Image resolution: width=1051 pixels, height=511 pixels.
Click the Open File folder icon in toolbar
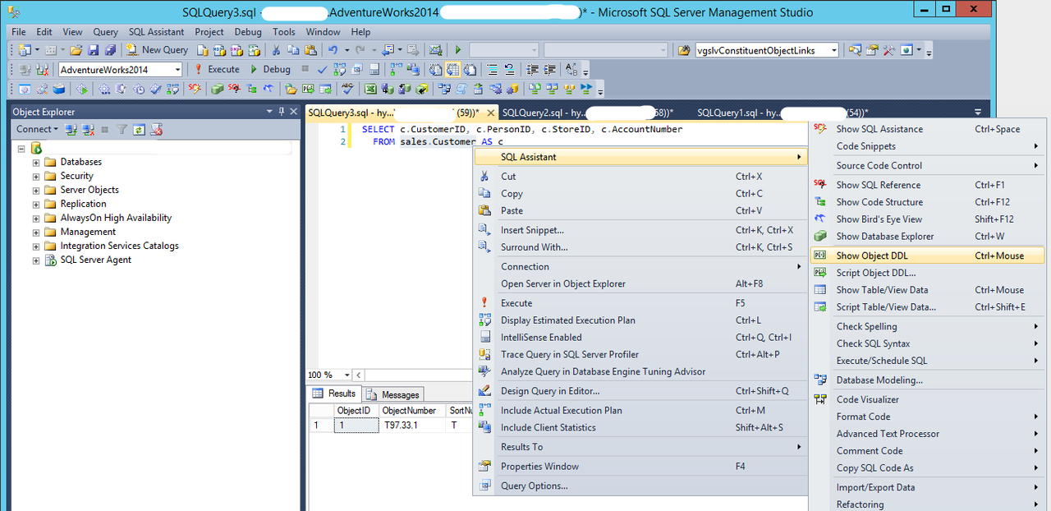[76, 50]
